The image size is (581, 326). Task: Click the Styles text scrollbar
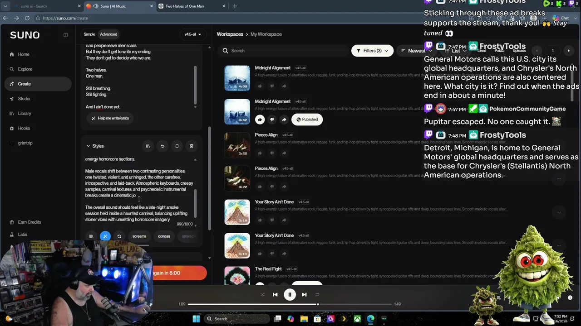(195, 203)
